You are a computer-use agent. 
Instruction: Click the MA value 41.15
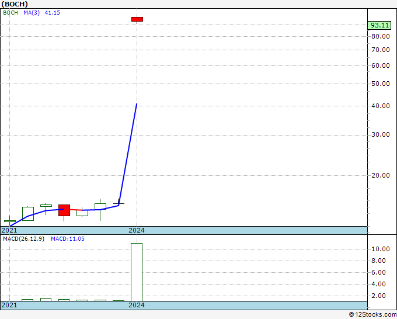[x=53, y=13]
